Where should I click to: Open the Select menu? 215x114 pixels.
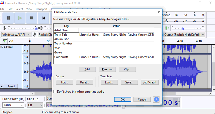[19, 9]
